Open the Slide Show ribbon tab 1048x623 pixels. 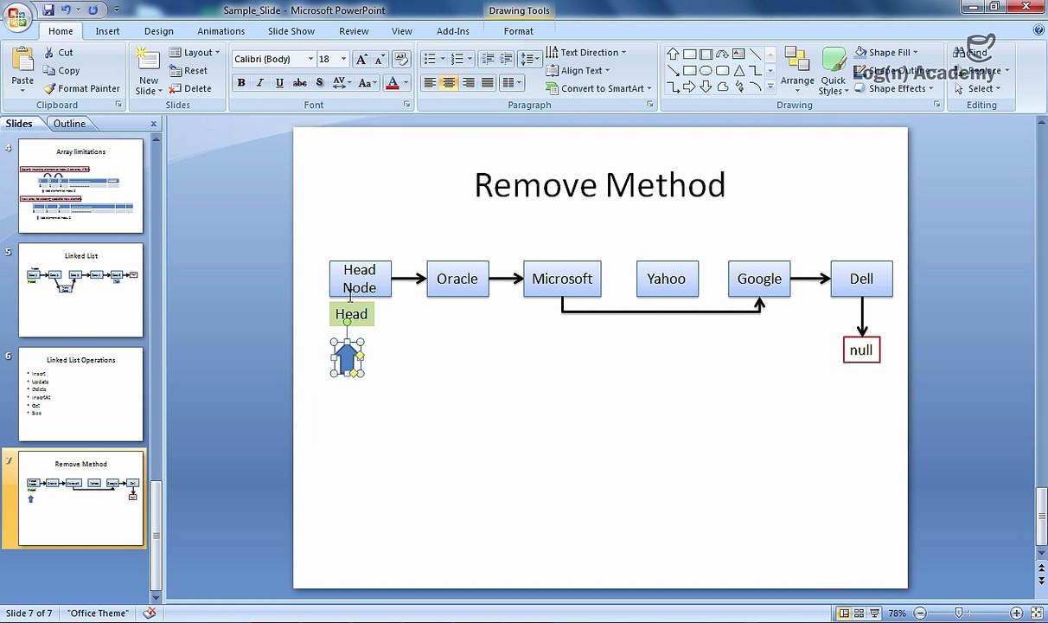click(291, 31)
